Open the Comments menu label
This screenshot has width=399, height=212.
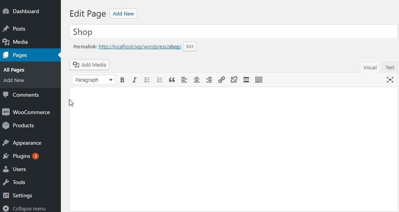click(26, 95)
